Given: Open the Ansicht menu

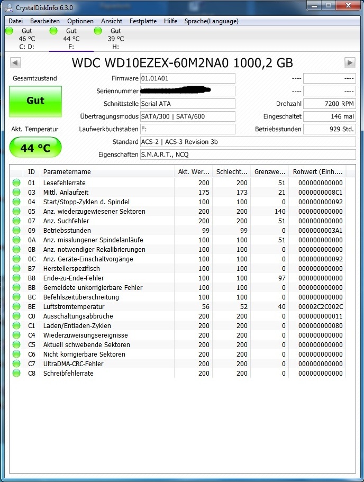Looking at the screenshot, I should [x=112, y=21].
